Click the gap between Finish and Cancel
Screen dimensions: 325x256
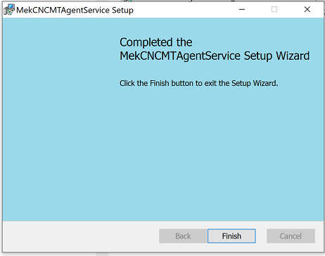(261, 236)
